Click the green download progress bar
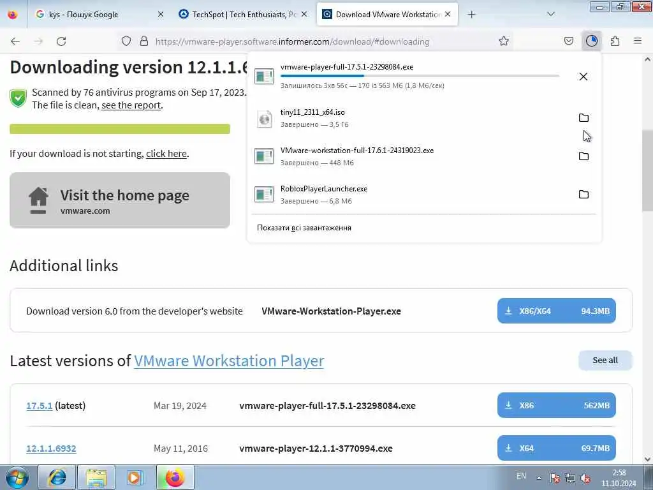Image resolution: width=653 pixels, height=490 pixels. coord(120,129)
